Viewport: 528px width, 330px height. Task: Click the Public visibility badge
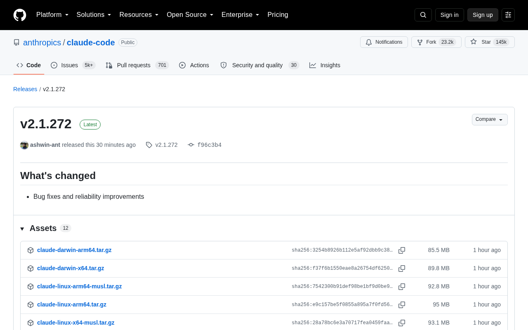point(128,42)
